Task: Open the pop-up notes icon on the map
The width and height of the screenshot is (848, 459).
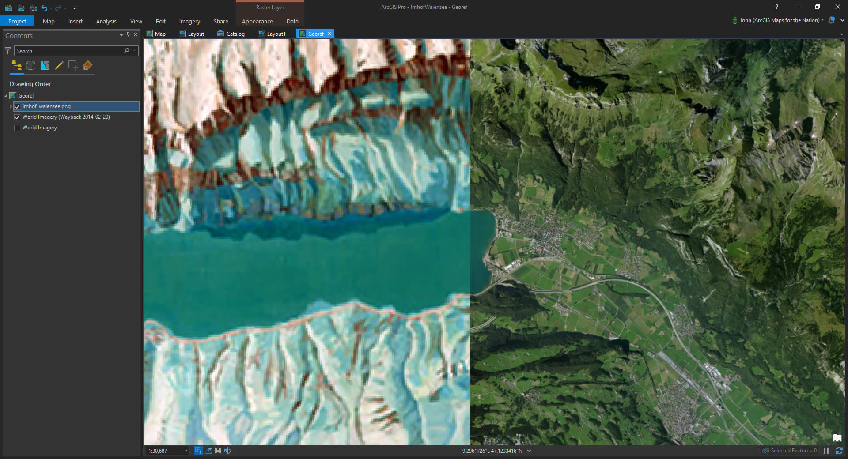Action: tap(837, 438)
